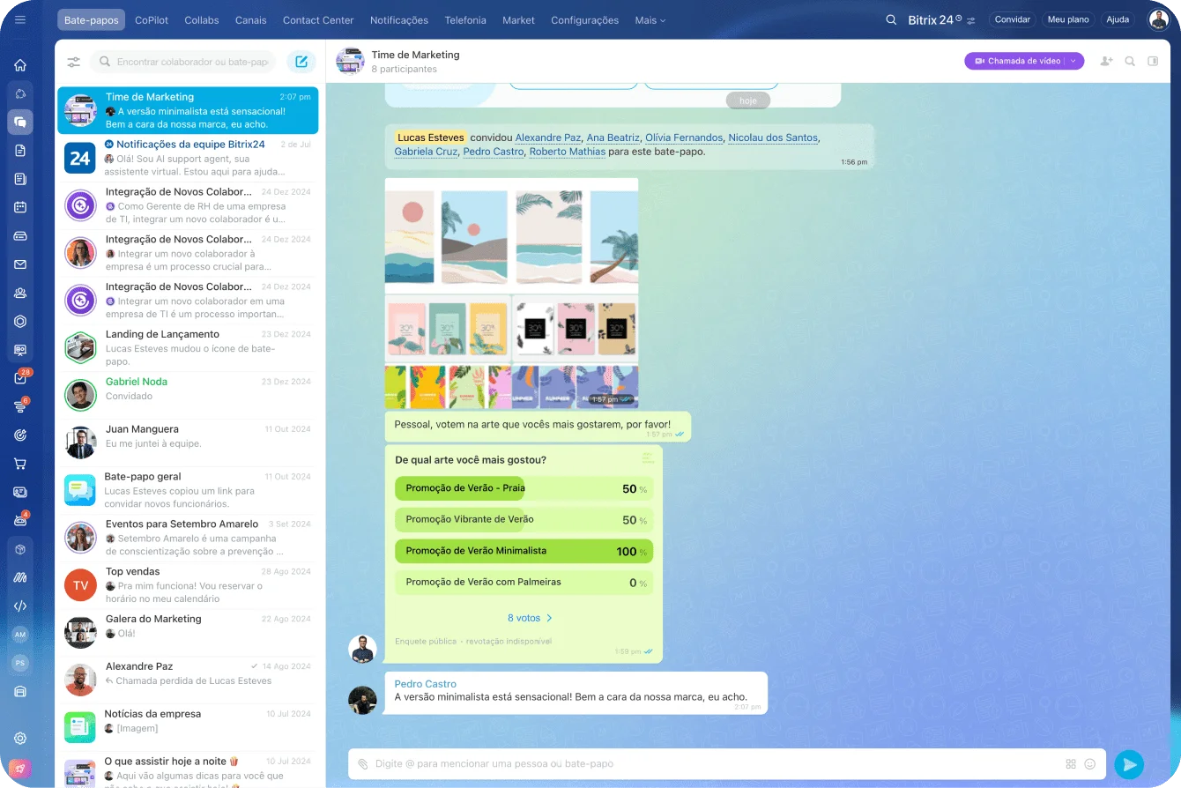Send the message with the blue arrow icon
1181x788 pixels.
tap(1129, 763)
